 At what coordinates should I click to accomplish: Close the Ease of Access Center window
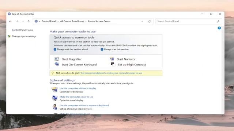click(220, 14)
